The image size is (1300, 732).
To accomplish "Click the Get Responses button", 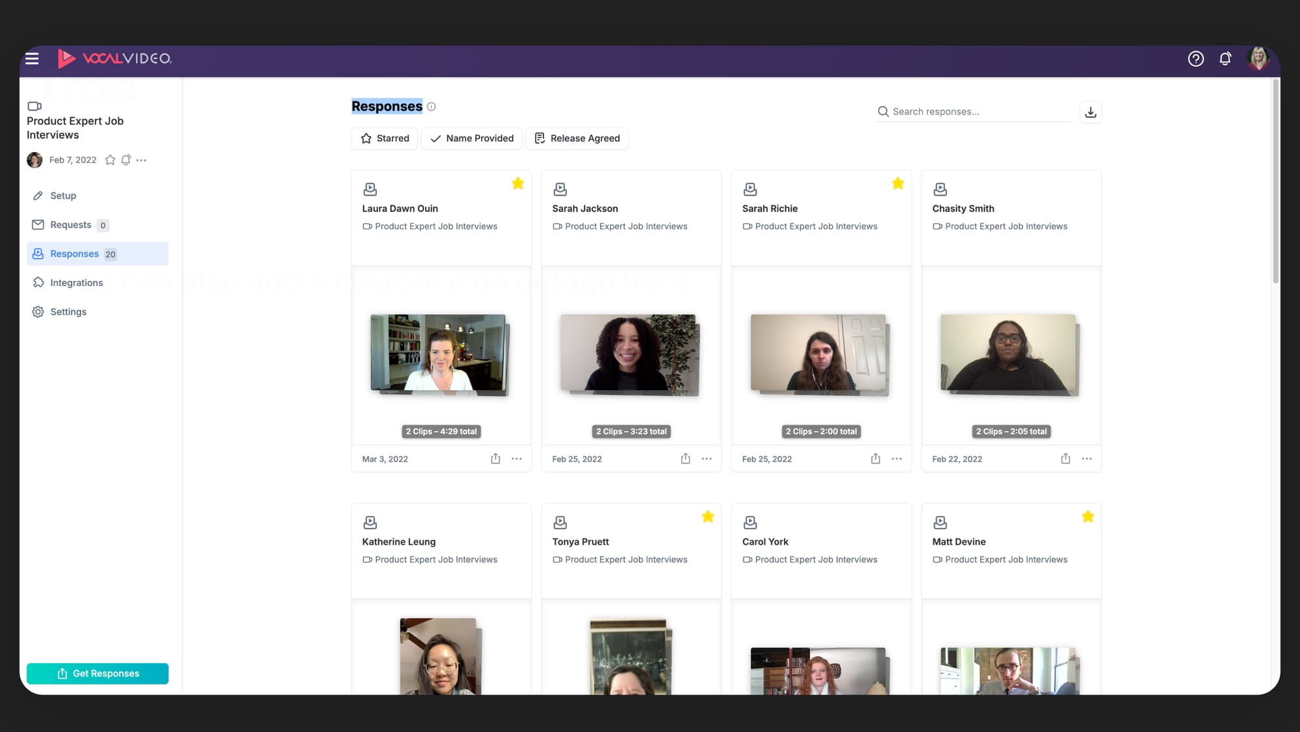I will [x=97, y=673].
